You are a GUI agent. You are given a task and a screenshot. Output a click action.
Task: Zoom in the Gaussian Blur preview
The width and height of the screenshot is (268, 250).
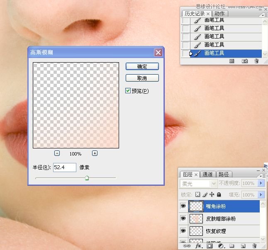pos(95,153)
